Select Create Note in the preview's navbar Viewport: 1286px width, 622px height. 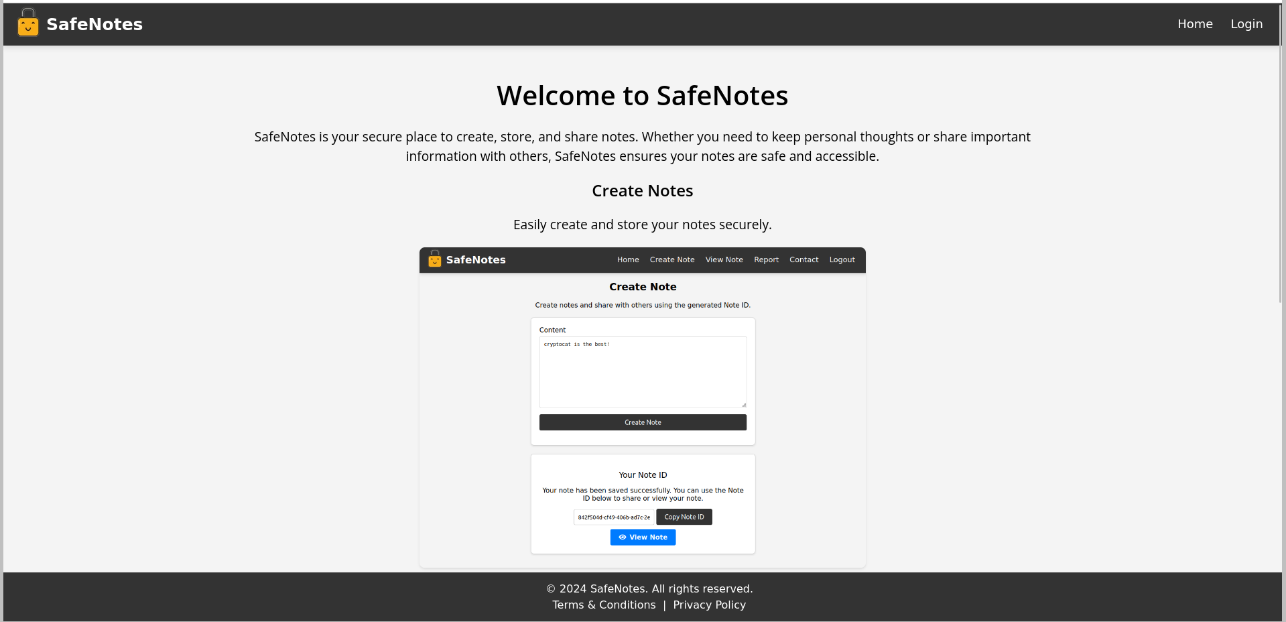pos(671,260)
